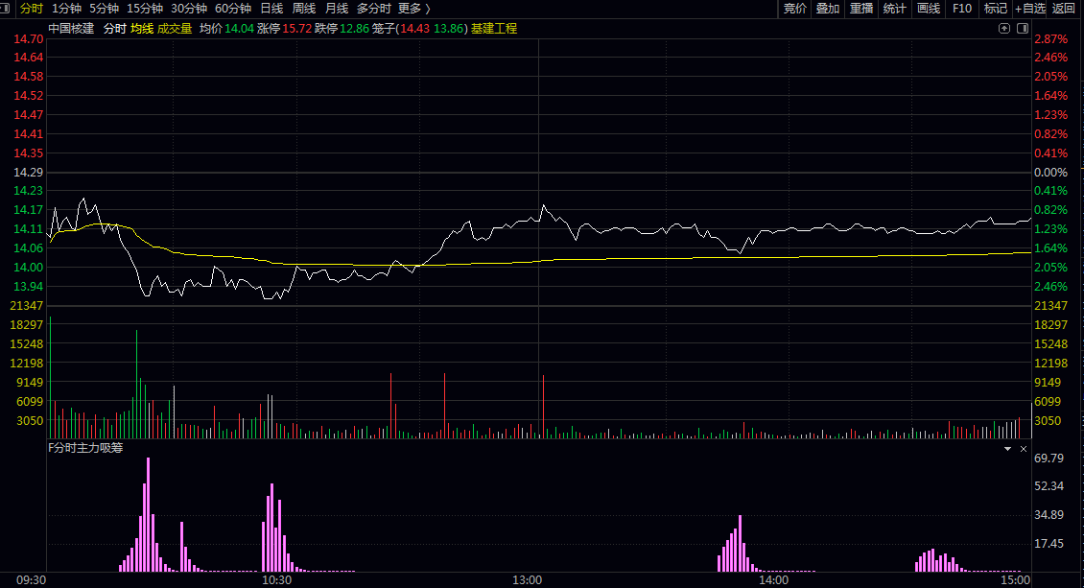Image resolution: width=1084 pixels, height=588 pixels.
Task: Toggle the side panel layout icon
Action: [1024, 29]
